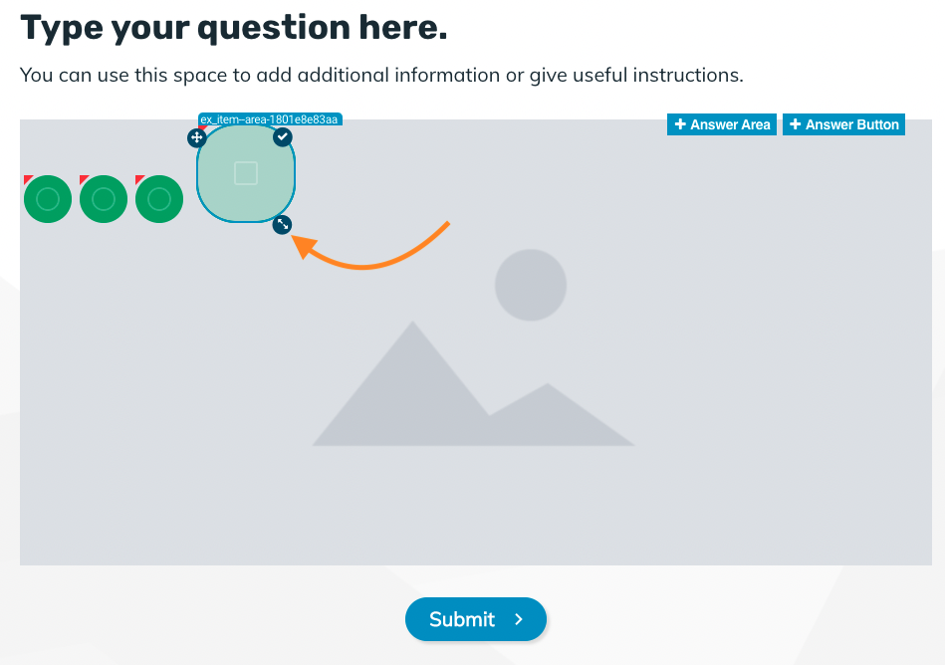Add a new Answer Area
Image resolution: width=945 pixels, height=665 pixels.
pyautogui.click(x=721, y=124)
